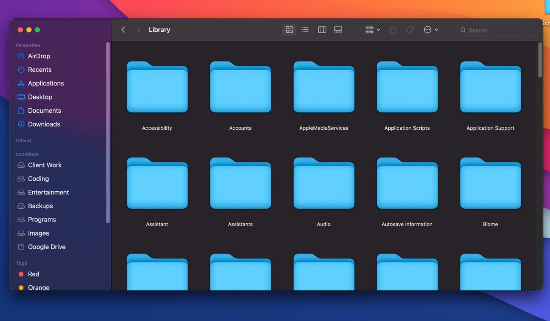This screenshot has height=321, width=550.
Task: Open the More actions ellipsis menu
Action: [x=431, y=30]
